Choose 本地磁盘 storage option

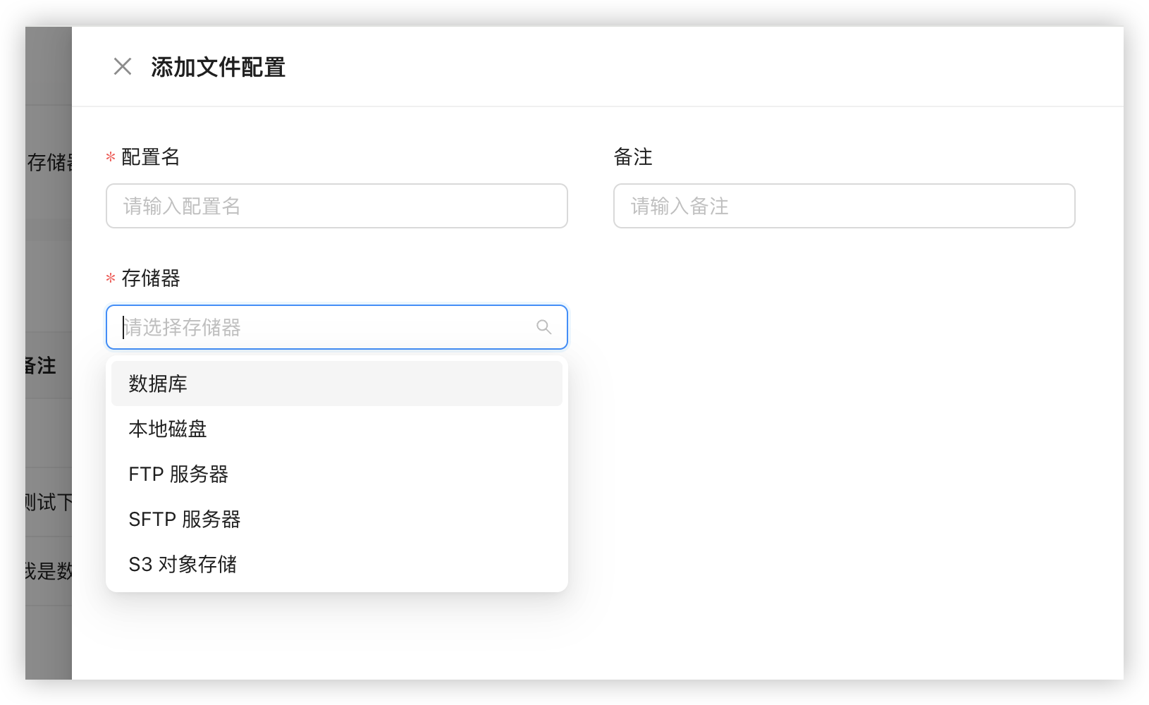(x=168, y=429)
